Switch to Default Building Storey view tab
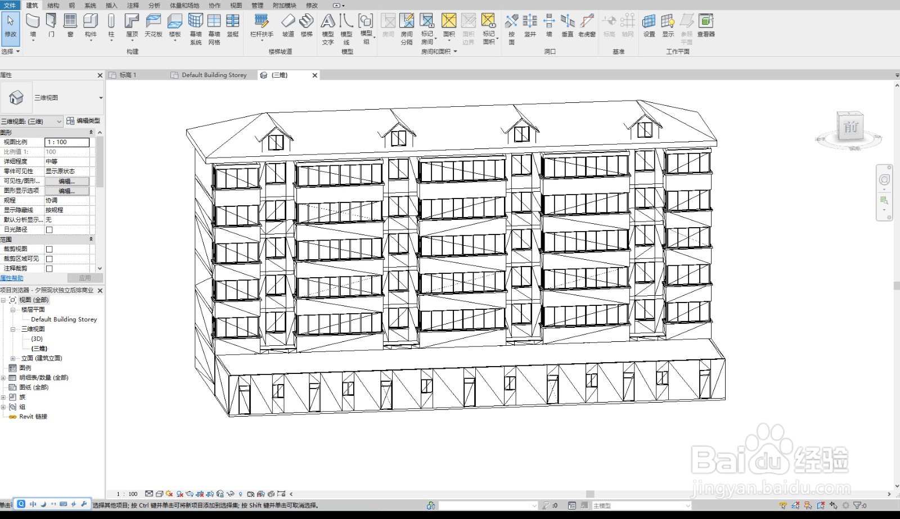Image resolution: width=900 pixels, height=519 pixels. [214, 75]
